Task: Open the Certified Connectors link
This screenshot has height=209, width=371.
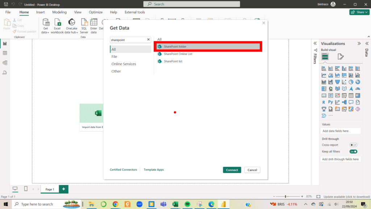Action: (x=123, y=169)
